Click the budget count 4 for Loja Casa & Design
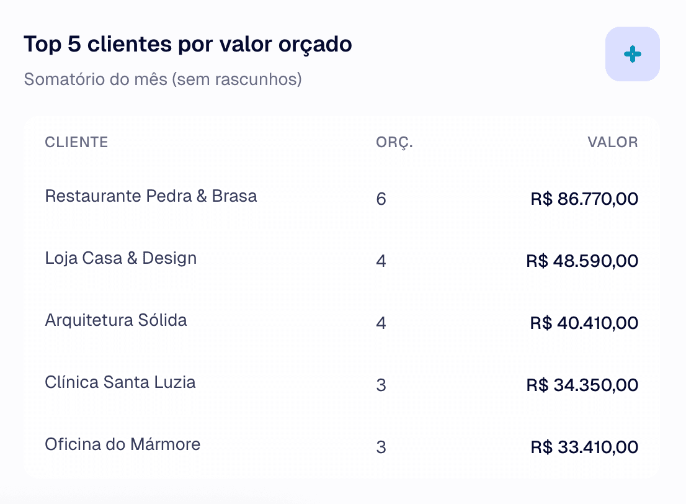 [381, 261]
